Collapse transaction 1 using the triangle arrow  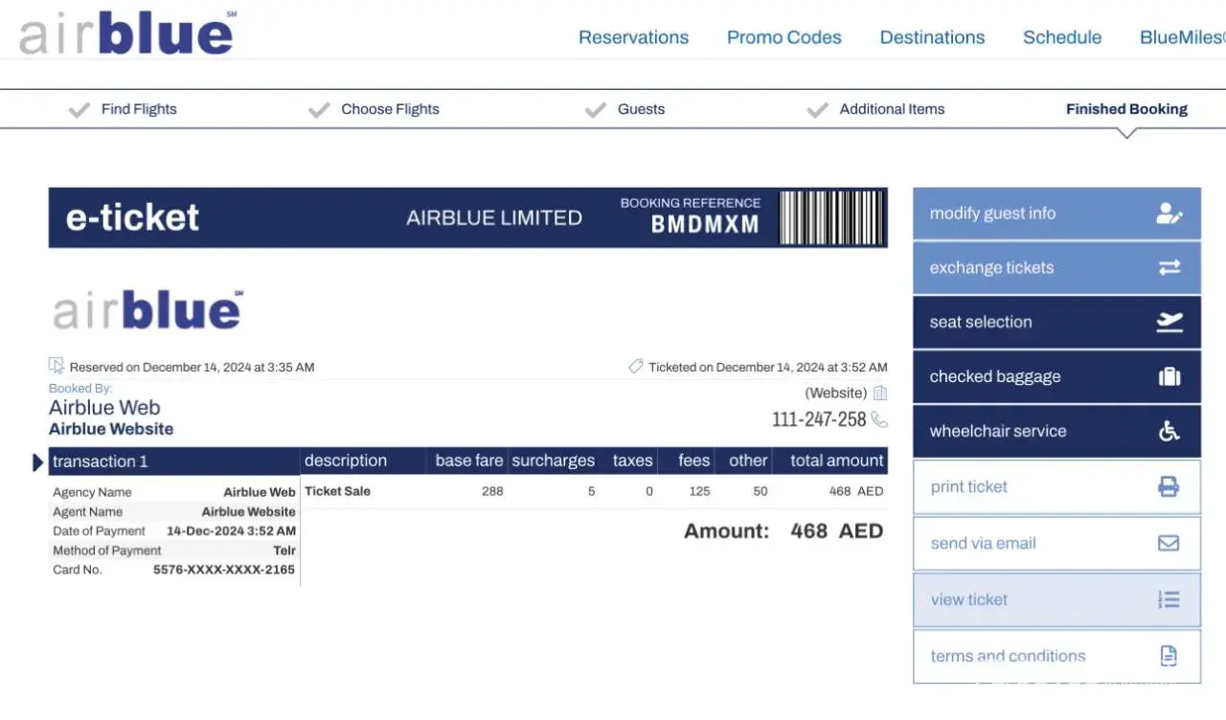[x=38, y=462]
